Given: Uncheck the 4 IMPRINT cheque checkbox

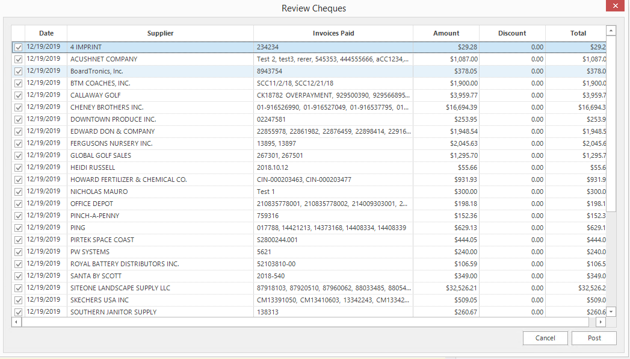Looking at the screenshot, I should click(x=18, y=47).
